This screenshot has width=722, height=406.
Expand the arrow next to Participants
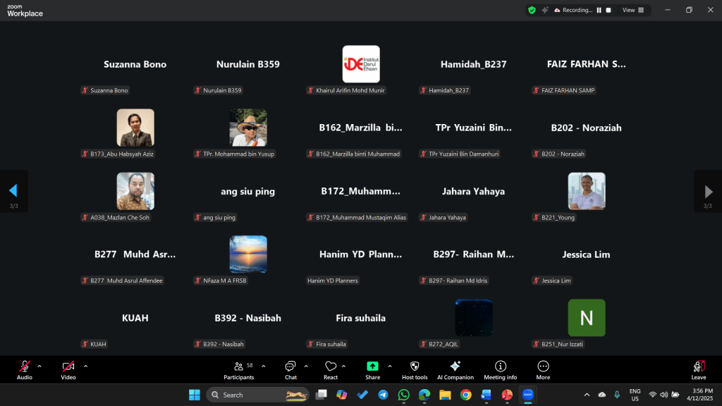[x=264, y=366]
